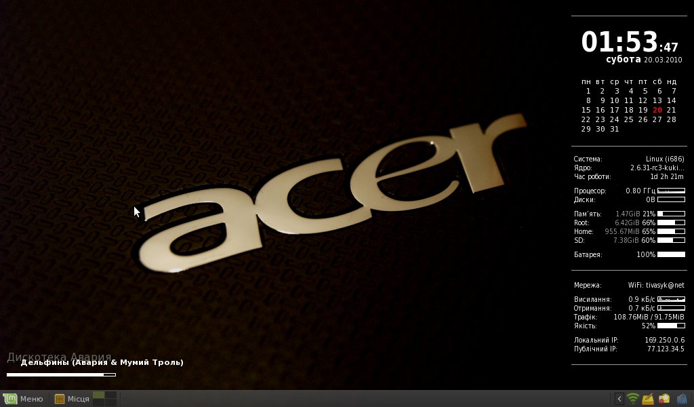Click highlighted day 20 in the calendar

pos(657,110)
